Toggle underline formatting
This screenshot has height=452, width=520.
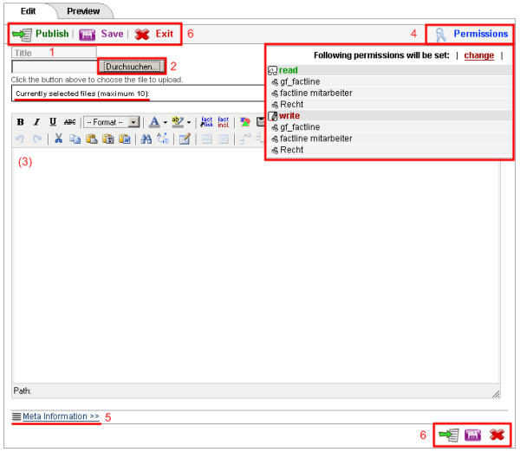pyautogui.click(x=53, y=122)
